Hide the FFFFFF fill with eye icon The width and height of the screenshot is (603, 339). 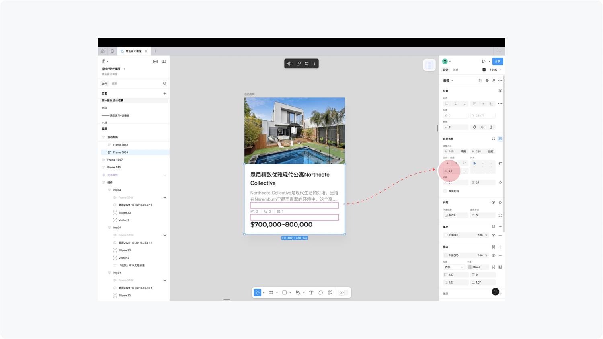(494, 235)
